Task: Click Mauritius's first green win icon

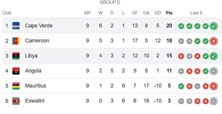Action: click(x=181, y=86)
